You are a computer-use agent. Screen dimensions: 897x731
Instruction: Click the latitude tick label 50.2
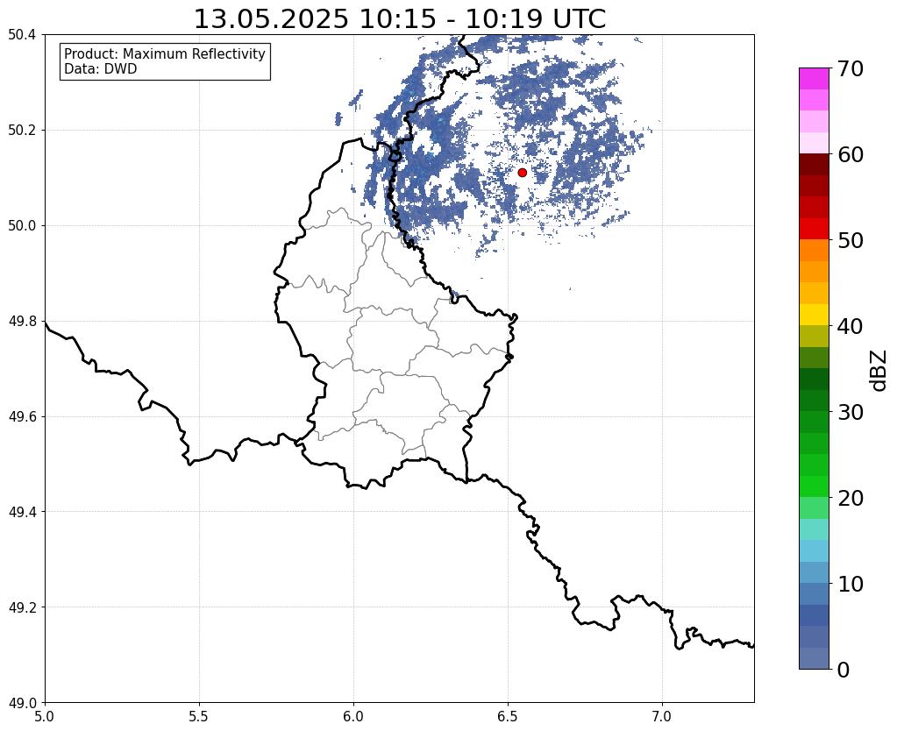coord(22,131)
